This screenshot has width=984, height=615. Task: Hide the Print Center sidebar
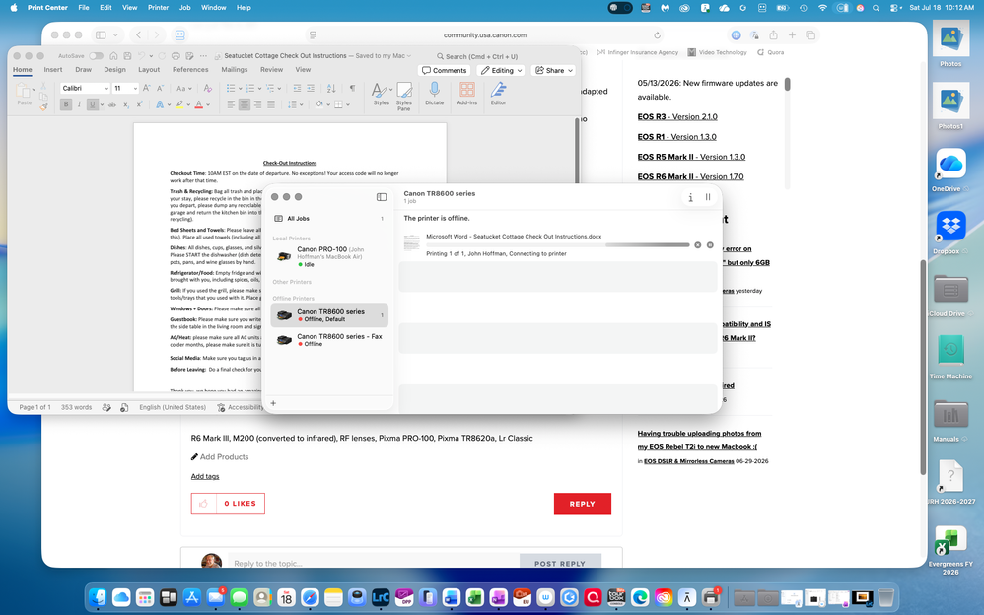pos(381,197)
